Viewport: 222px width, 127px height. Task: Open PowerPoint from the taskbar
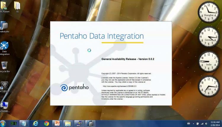57,124
